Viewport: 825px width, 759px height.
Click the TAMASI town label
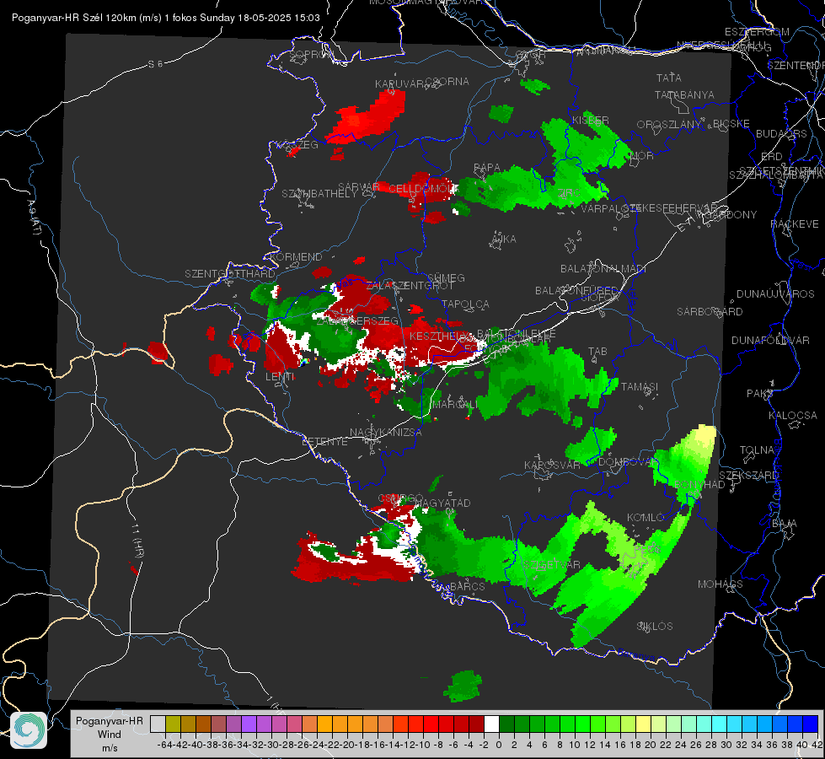tap(640, 386)
